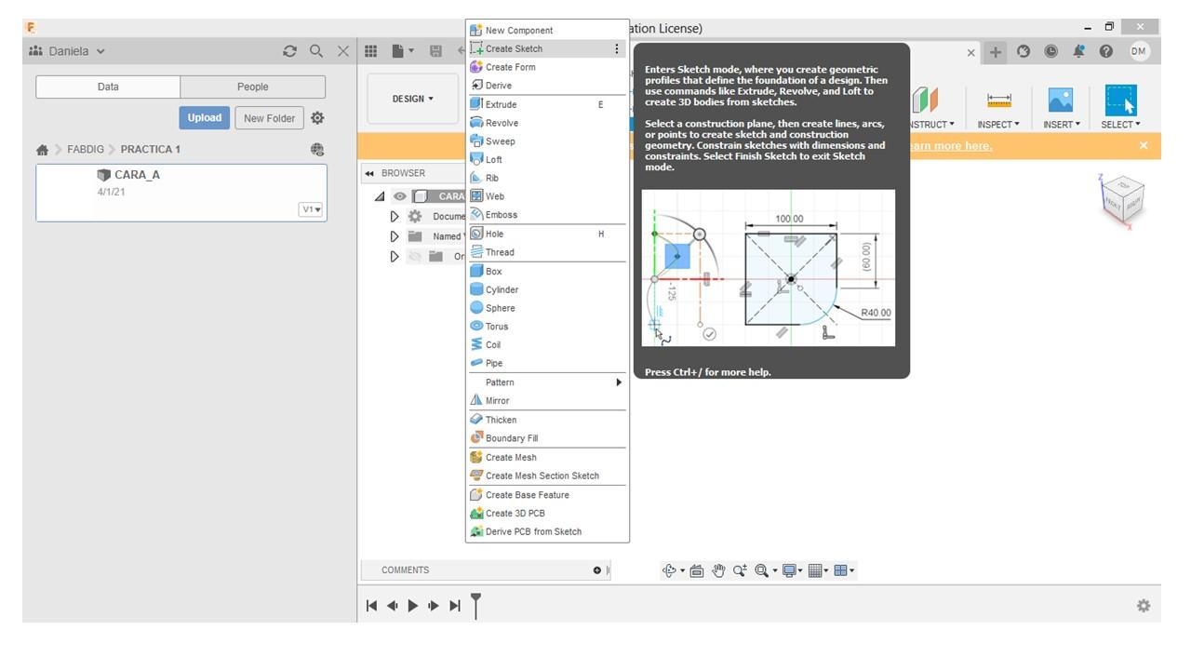
Task: Open the notifications bell
Action: (1078, 52)
